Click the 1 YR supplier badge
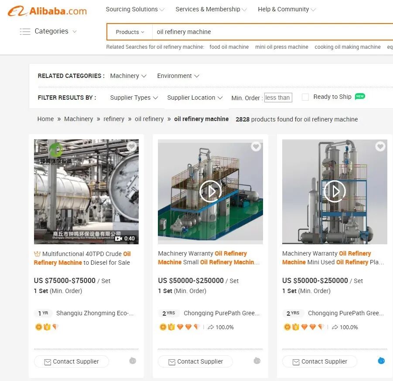 click(x=43, y=313)
